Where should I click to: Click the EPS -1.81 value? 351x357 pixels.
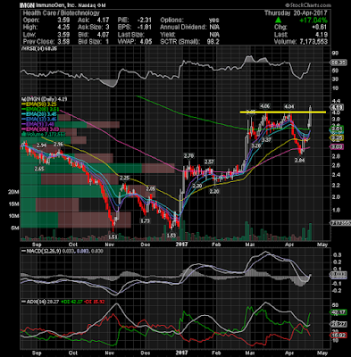[x=145, y=27]
